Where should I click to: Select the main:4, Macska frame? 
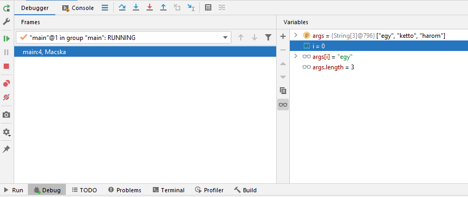pyautogui.click(x=145, y=52)
